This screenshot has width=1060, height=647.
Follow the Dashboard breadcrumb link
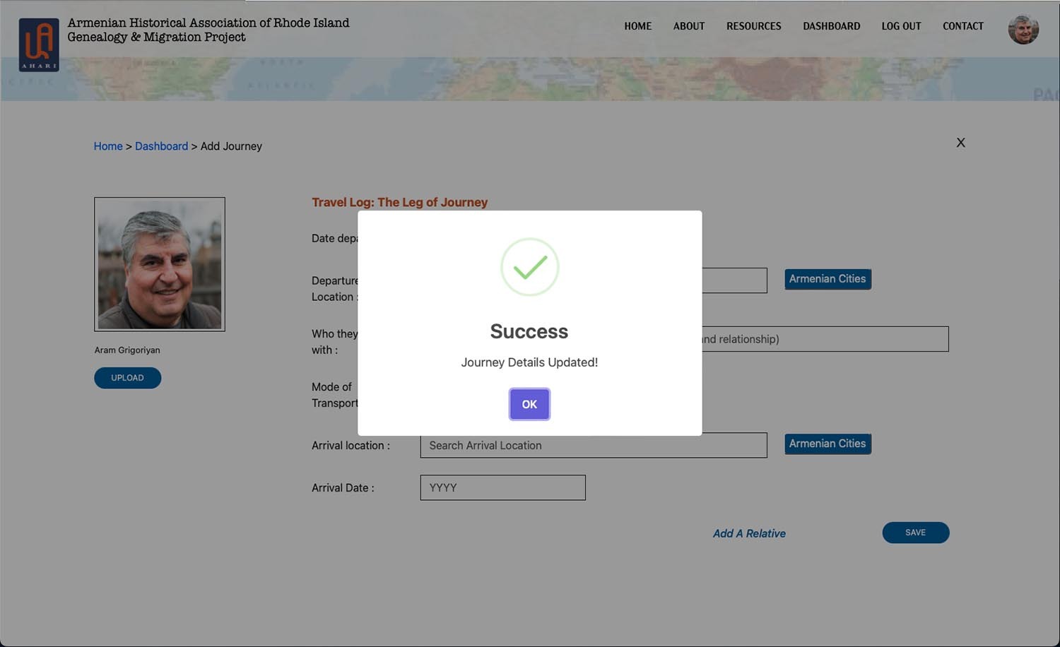coord(161,146)
